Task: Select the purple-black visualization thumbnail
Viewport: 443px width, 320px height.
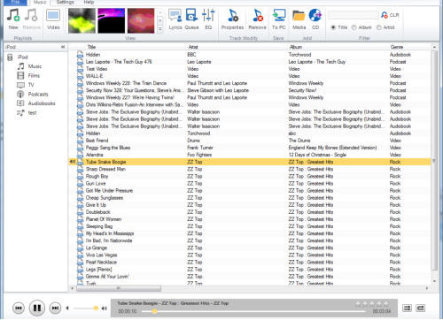Action: point(112,20)
